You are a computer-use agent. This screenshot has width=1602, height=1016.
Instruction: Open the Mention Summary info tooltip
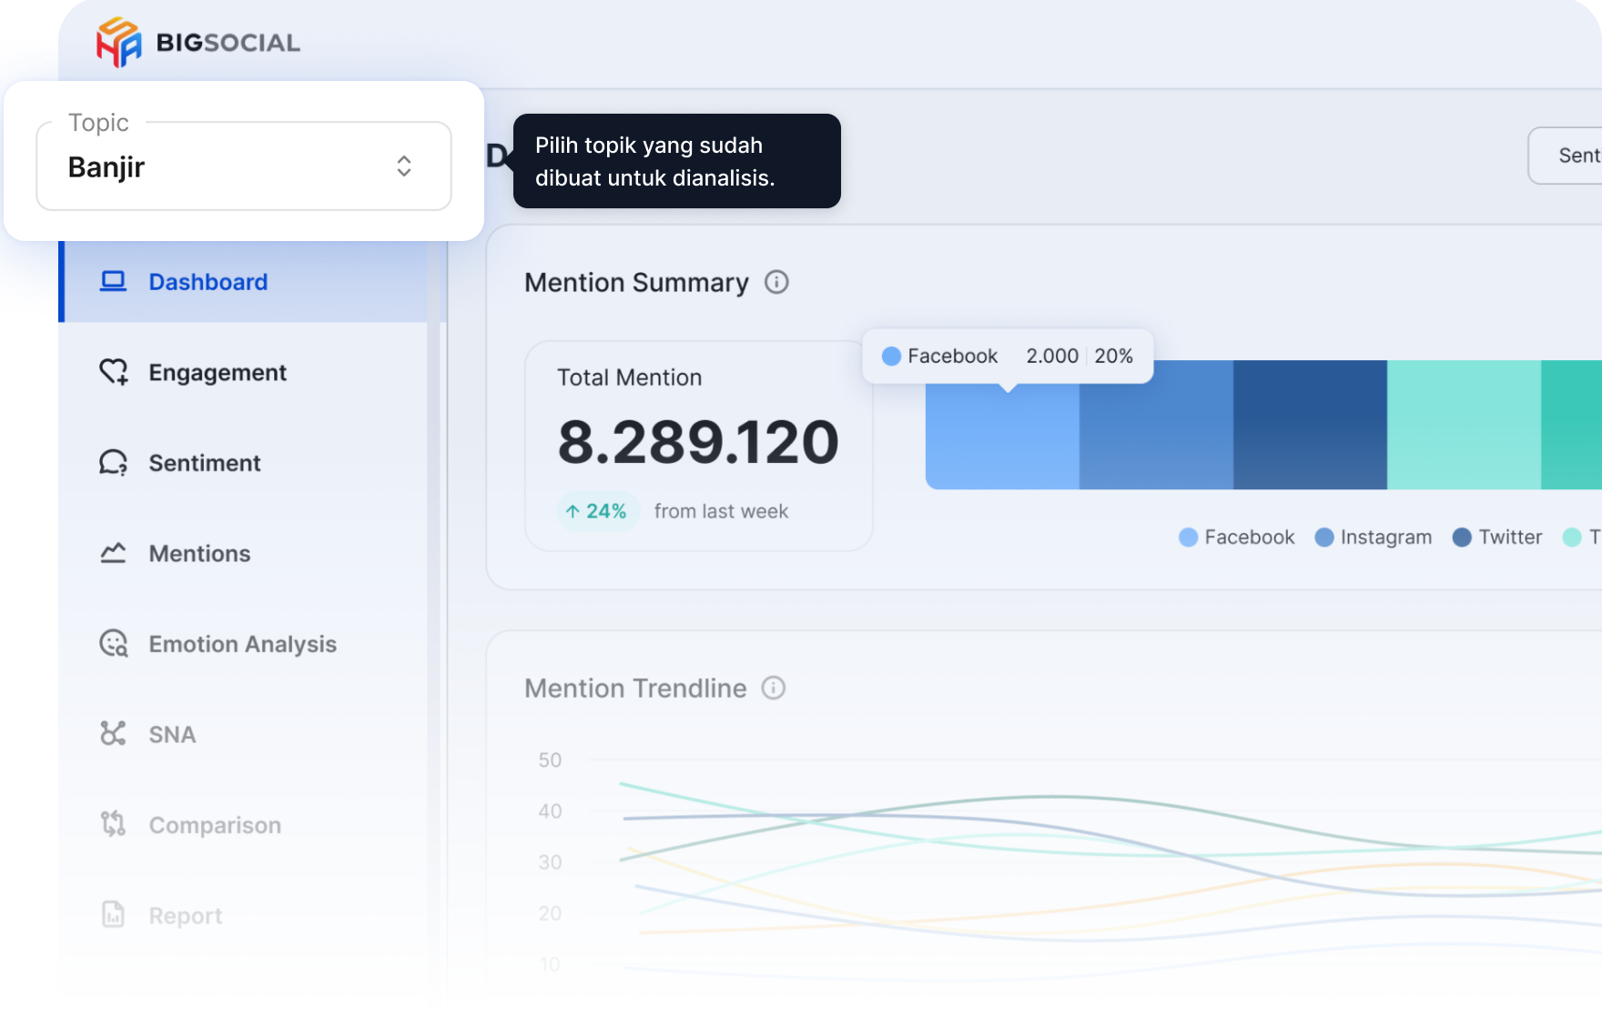tap(776, 283)
